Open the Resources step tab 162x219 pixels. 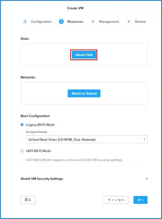(75, 22)
